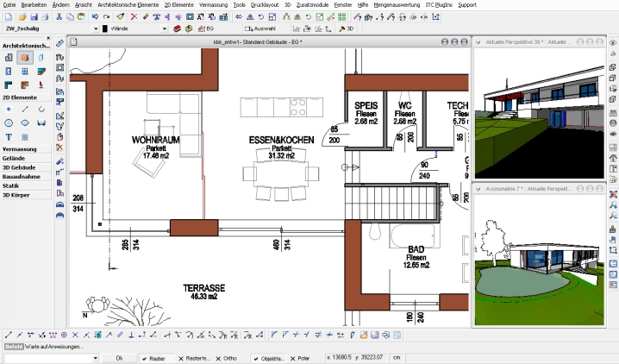Click the black color swatch beside Wände

click(x=105, y=28)
